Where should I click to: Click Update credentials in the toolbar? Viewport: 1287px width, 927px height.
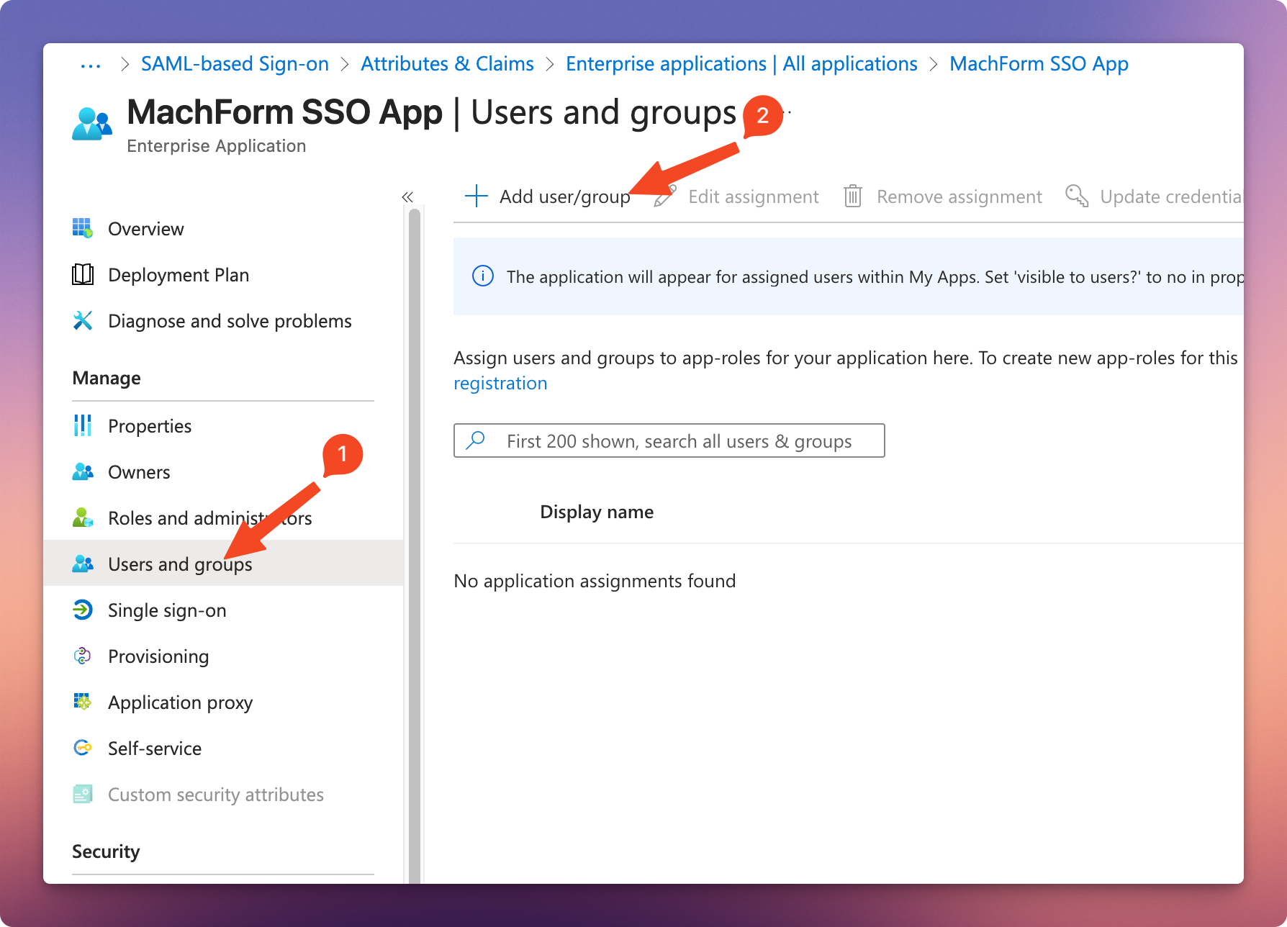coord(1154,196)
